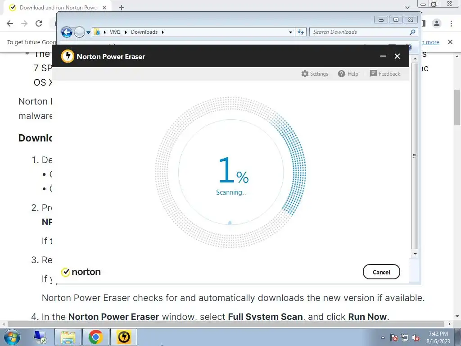Select the Chrome tab Download and run Norton Power Eraser
Screen dimensions: 461x346
point(58,8)
